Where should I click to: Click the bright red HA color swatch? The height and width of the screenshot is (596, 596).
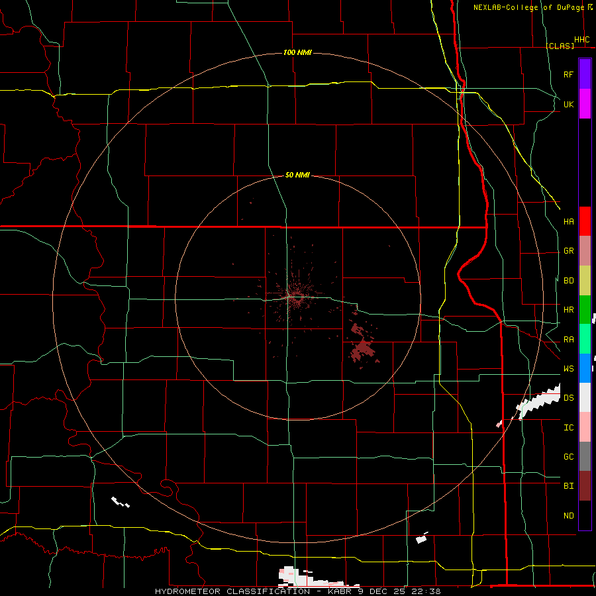pos(585,221)
